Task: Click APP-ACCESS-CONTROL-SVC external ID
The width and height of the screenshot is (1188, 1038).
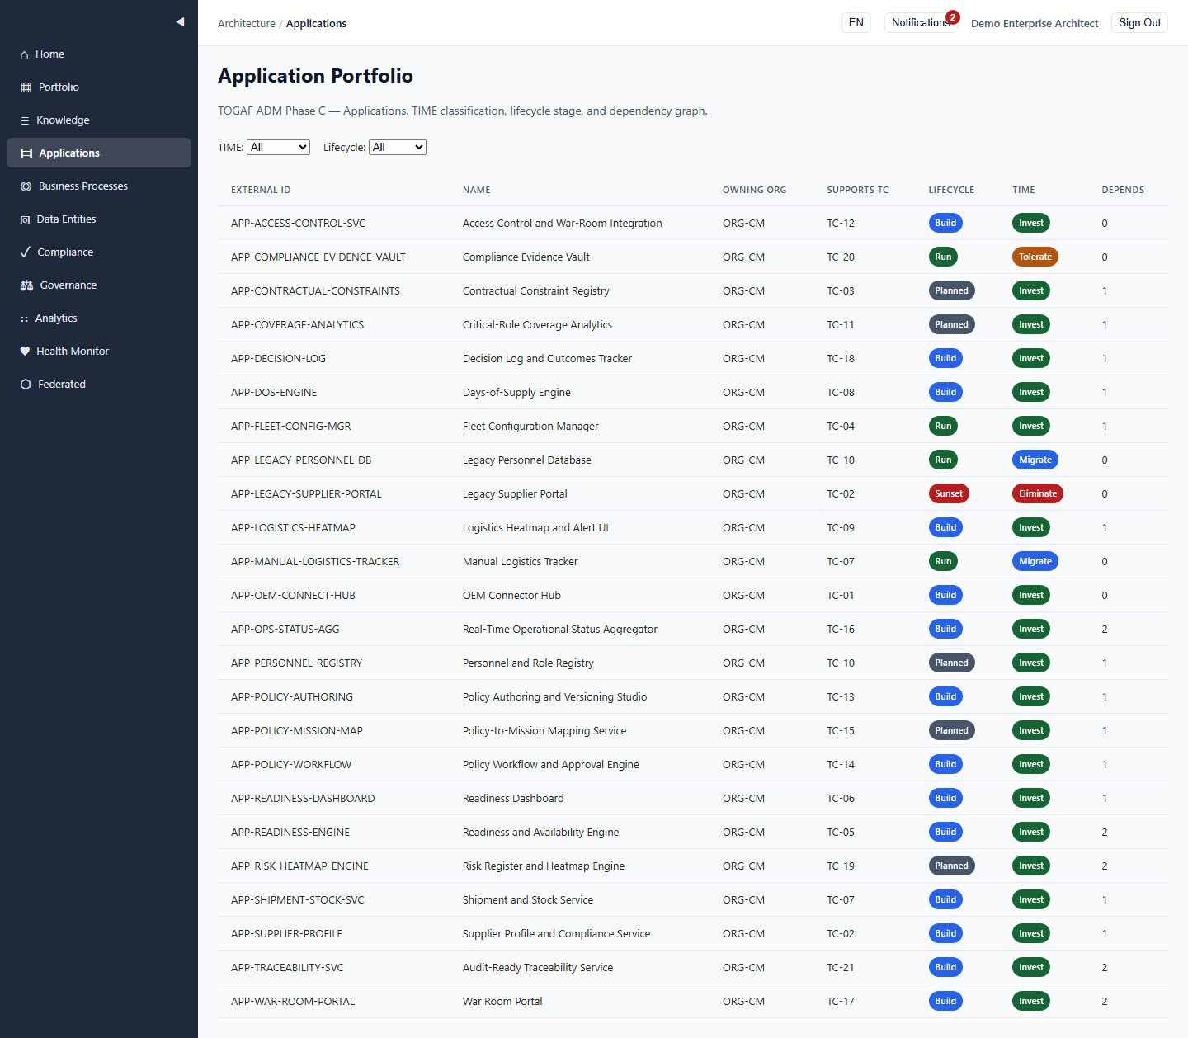Action: (299, 224)
